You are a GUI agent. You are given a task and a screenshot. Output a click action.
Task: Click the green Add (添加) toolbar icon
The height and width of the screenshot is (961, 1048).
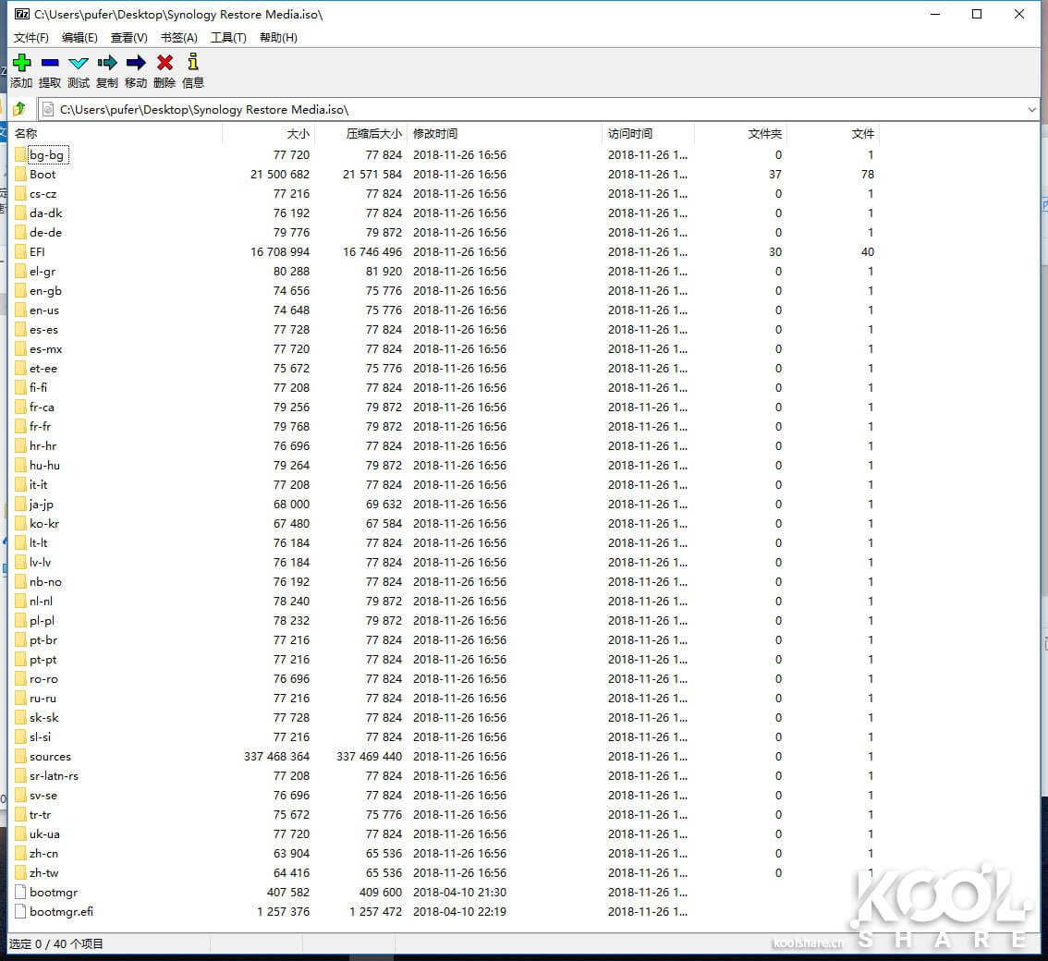(x=21, y=63)
